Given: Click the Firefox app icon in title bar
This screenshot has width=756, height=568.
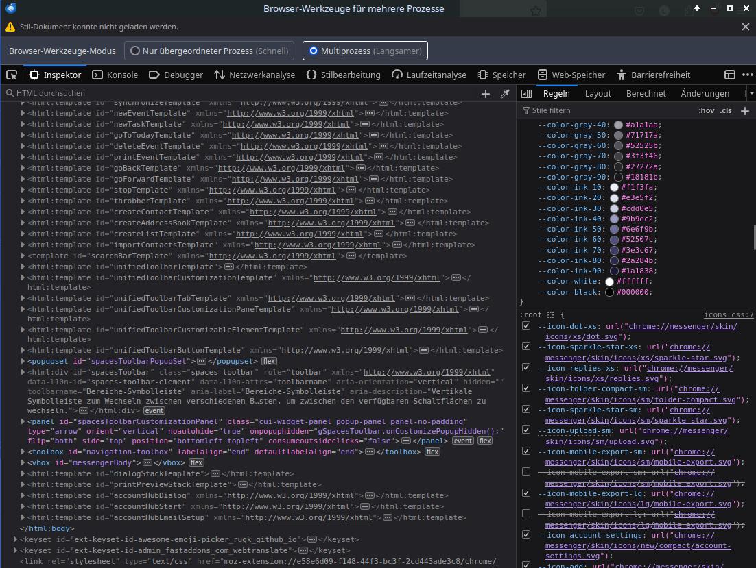Looking at the screenshot, I should click(11, 8).
